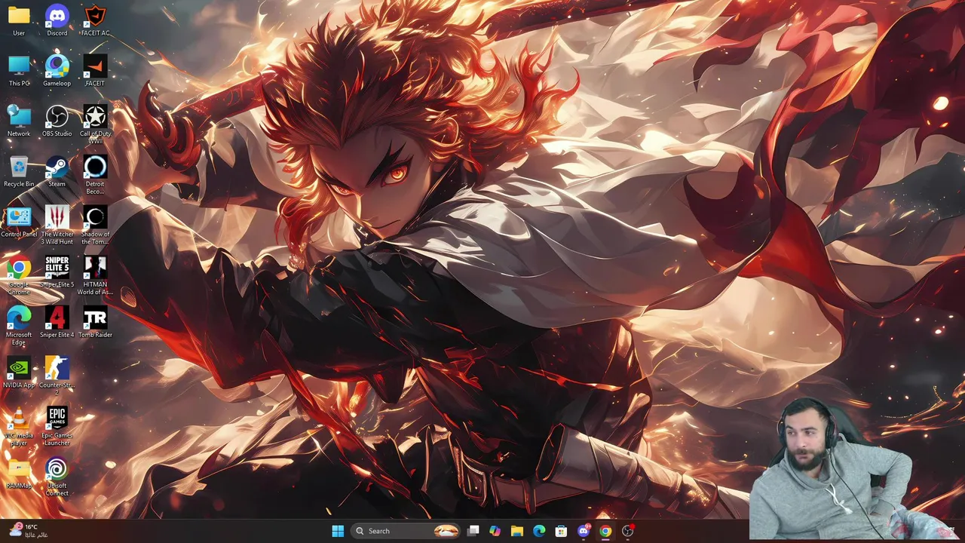The image size is (965, 543).
Task: Select the This PC desktop icon
Action: pos(19,71)
